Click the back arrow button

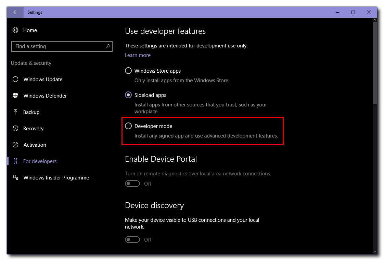click(15, 12)
